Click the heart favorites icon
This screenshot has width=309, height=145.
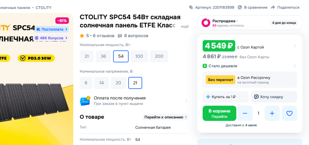click(289, 113)
